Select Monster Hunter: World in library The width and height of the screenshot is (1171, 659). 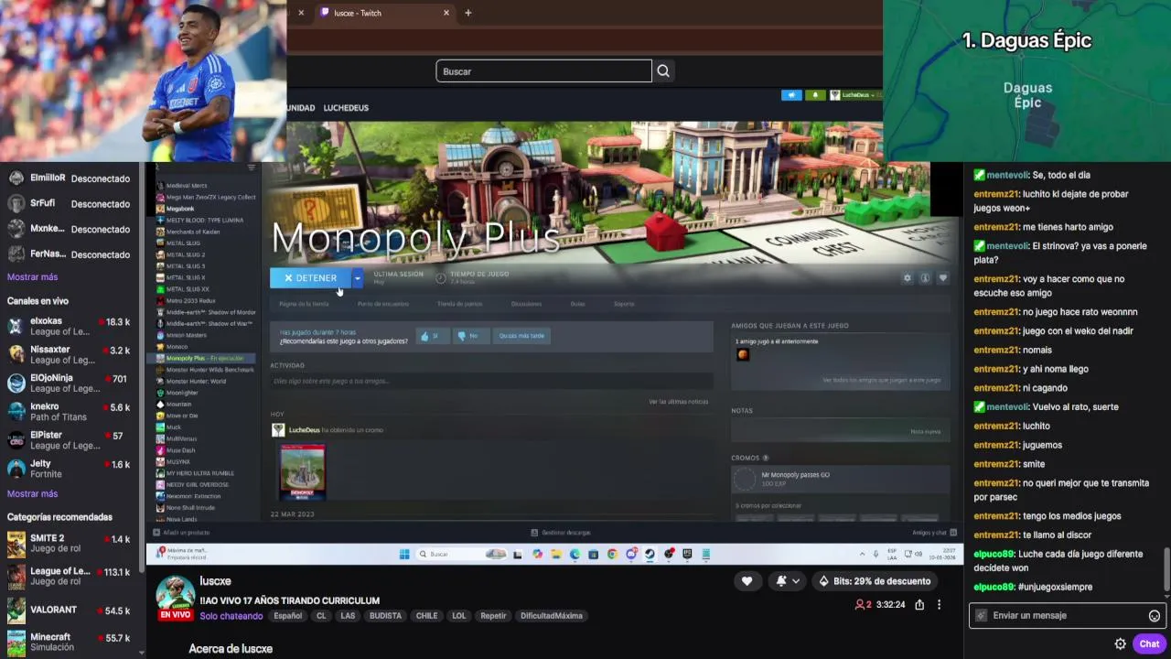pos(196,381)
